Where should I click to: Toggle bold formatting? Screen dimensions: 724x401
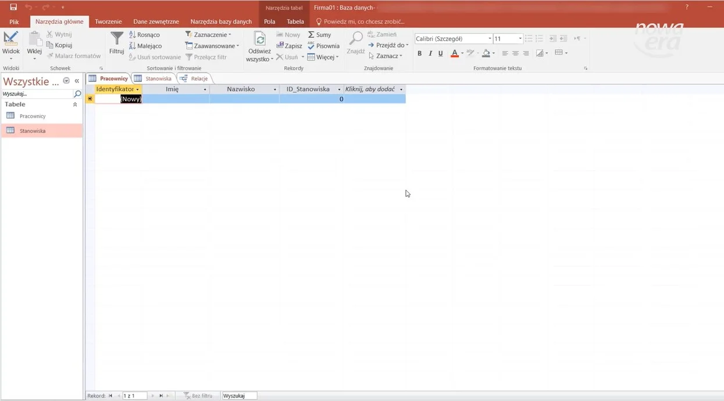[419, 53]
